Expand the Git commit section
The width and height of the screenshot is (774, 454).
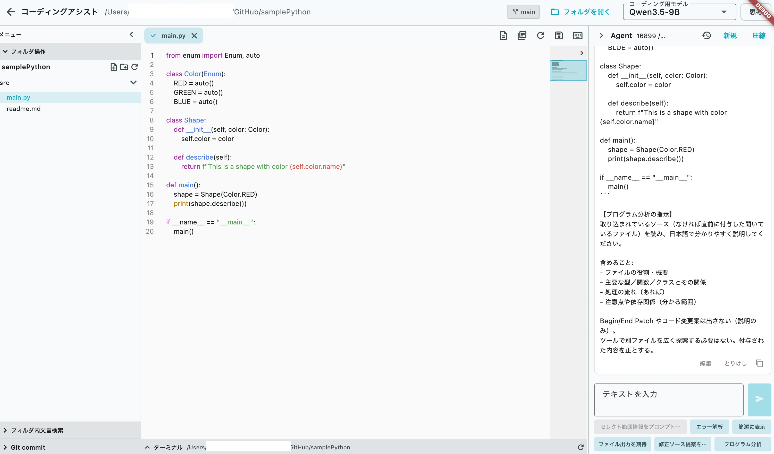click(x=70, y=447)
